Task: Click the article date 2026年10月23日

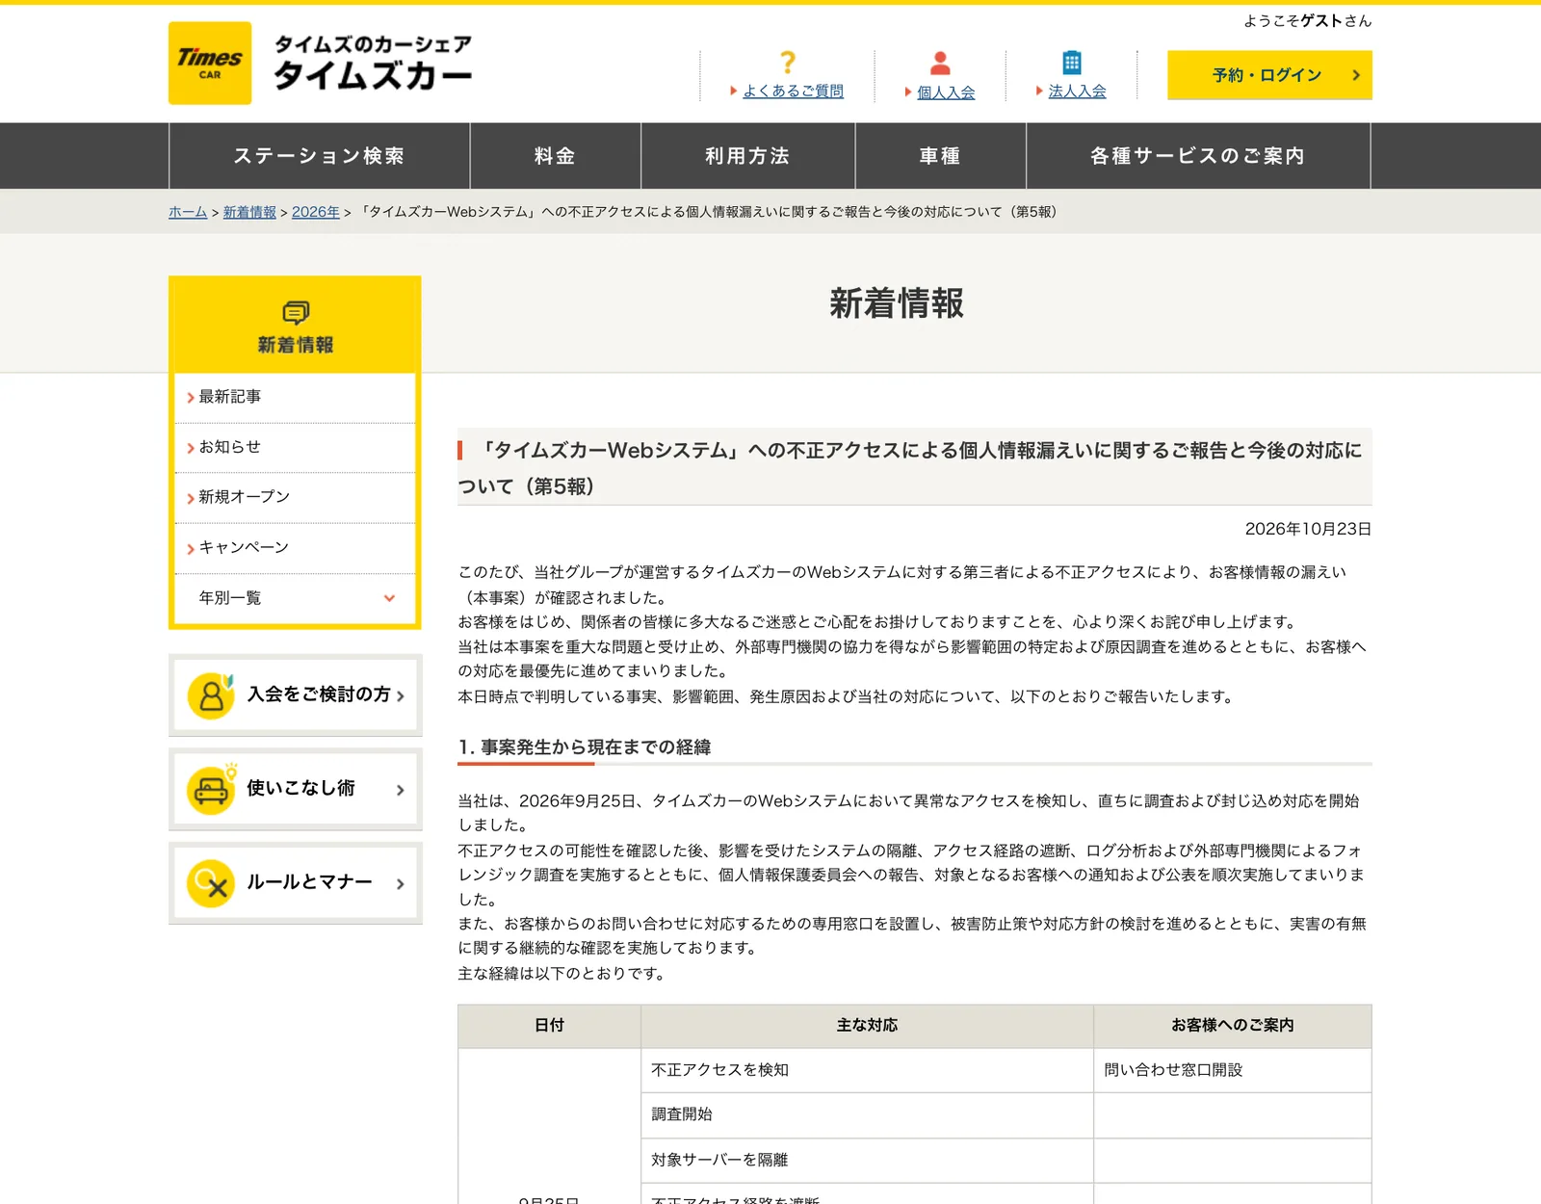Action: click(1308, 529)
